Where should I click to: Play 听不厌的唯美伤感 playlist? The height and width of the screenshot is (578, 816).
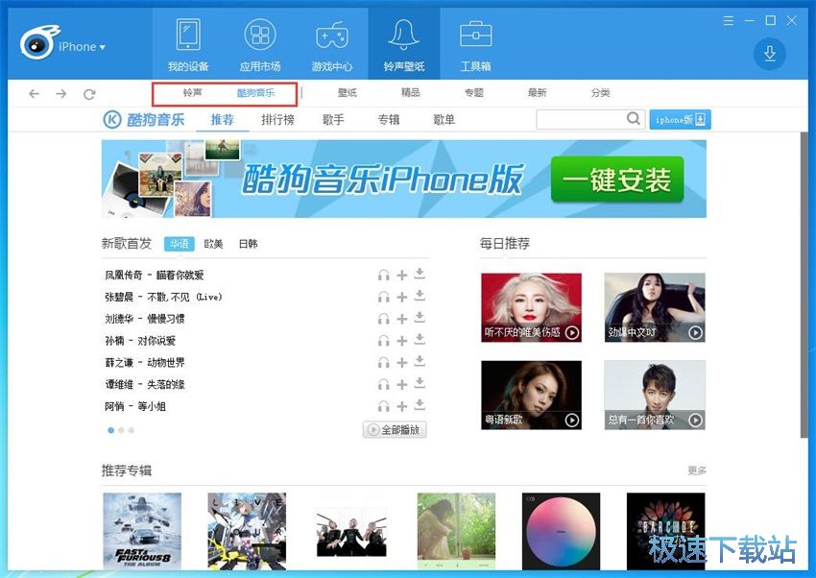pyautogui.click(x=571, y=332)
